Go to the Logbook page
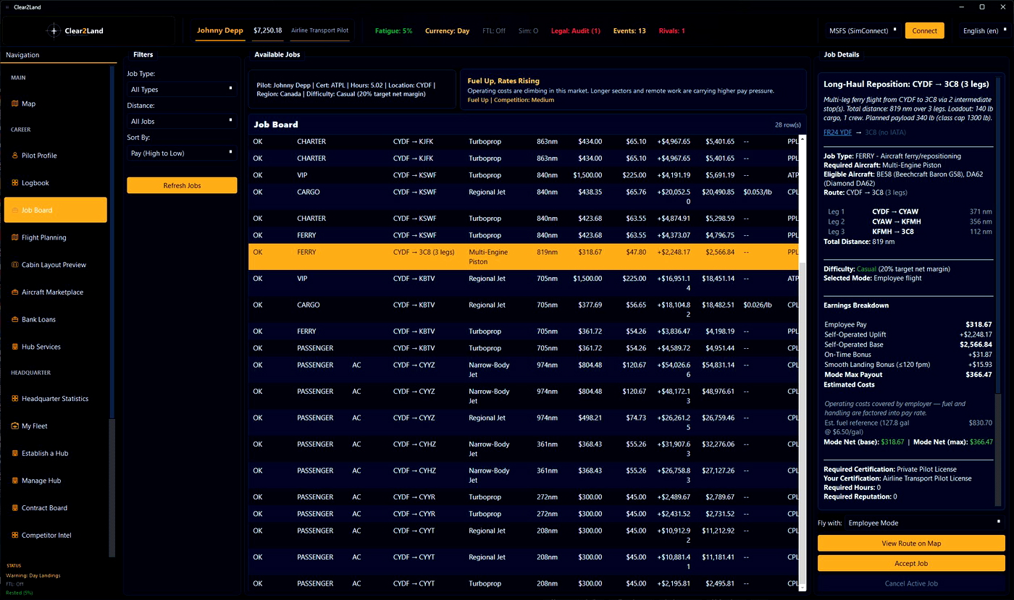This screenshot has width=1014, height=600. (x=55, y=183)
